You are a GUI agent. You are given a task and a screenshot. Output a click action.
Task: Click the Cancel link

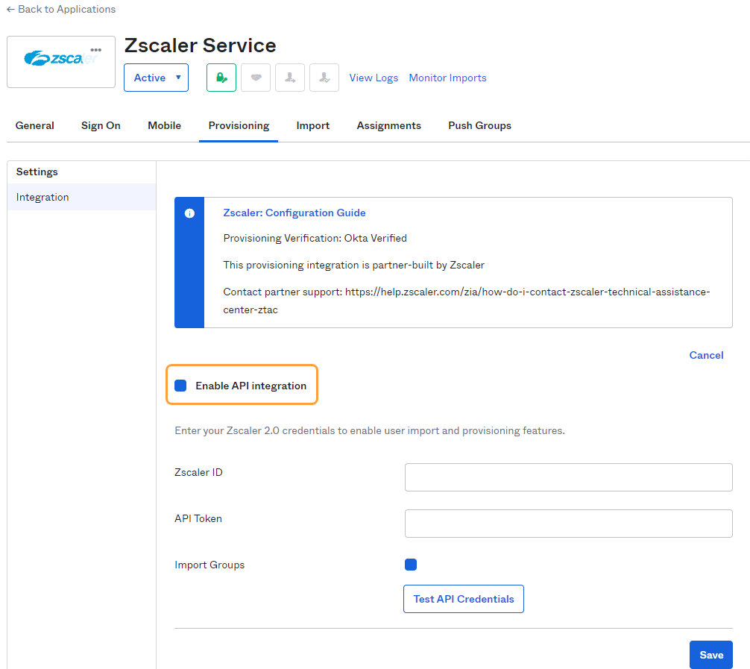(706, 355)
